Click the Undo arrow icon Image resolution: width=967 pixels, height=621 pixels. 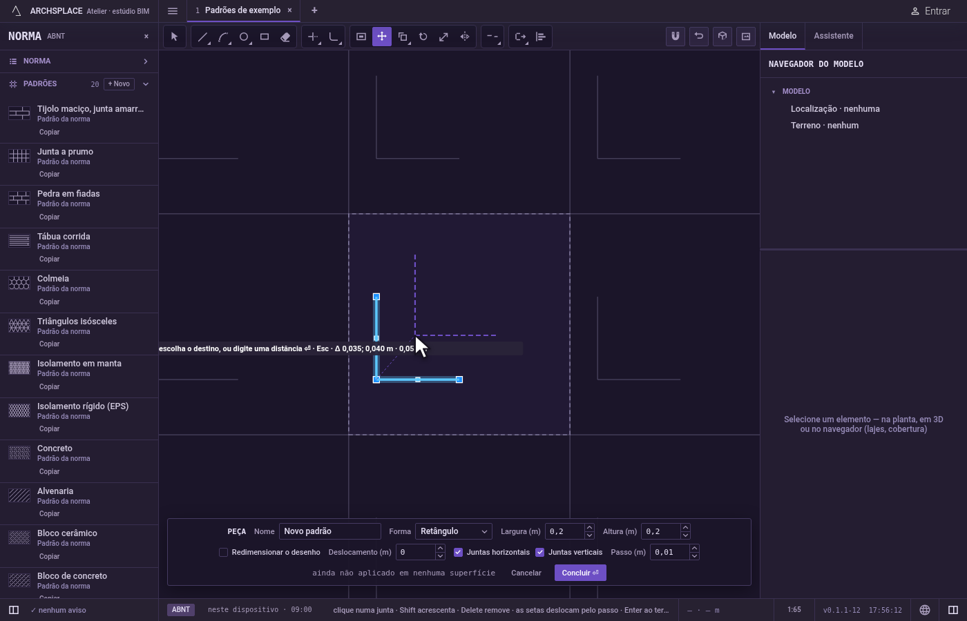click(x=699, y=37)
